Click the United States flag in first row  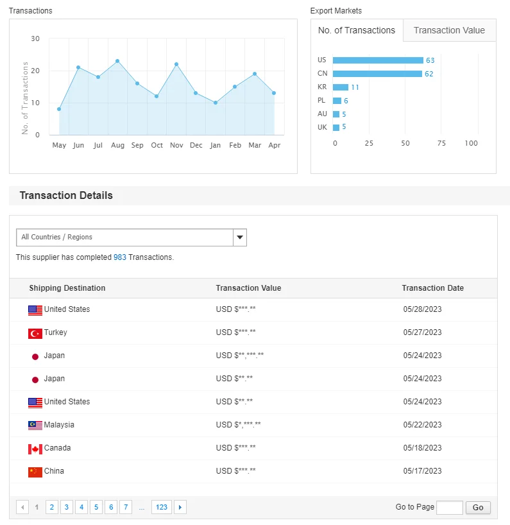[35, 310]
